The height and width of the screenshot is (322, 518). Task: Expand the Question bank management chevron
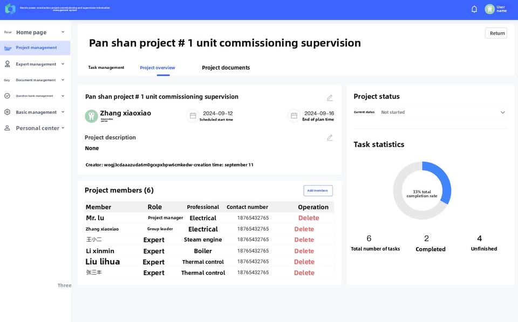[x=63, y=96]
